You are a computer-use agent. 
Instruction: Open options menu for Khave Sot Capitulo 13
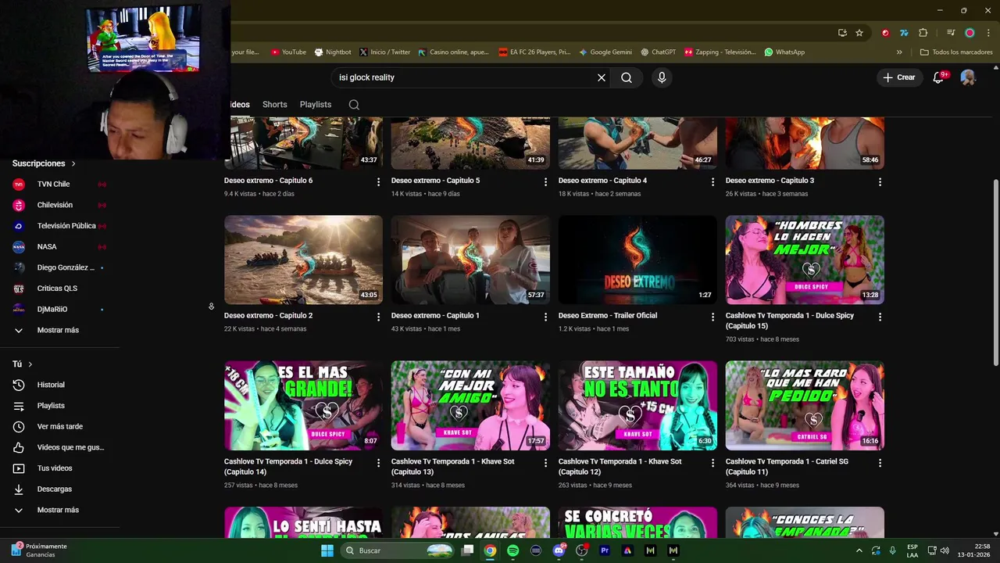point(546,463)
